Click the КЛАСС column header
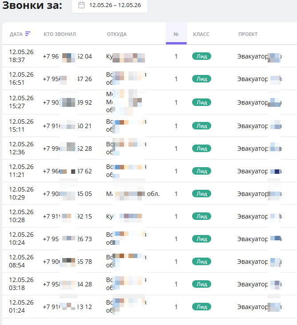 click(201, 34)
